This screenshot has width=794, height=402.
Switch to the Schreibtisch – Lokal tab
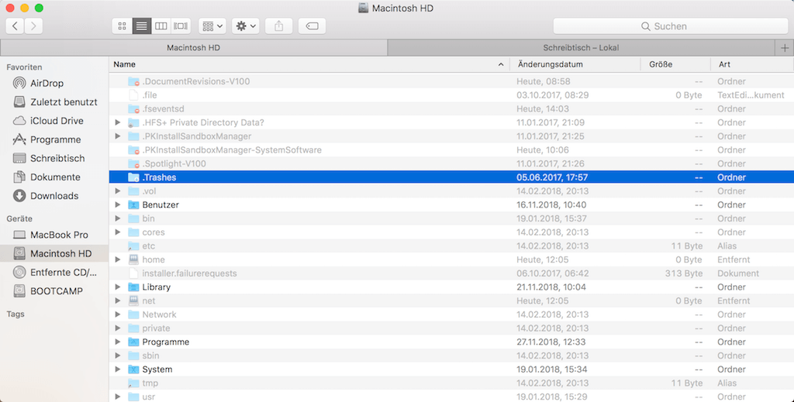[581, 47]
